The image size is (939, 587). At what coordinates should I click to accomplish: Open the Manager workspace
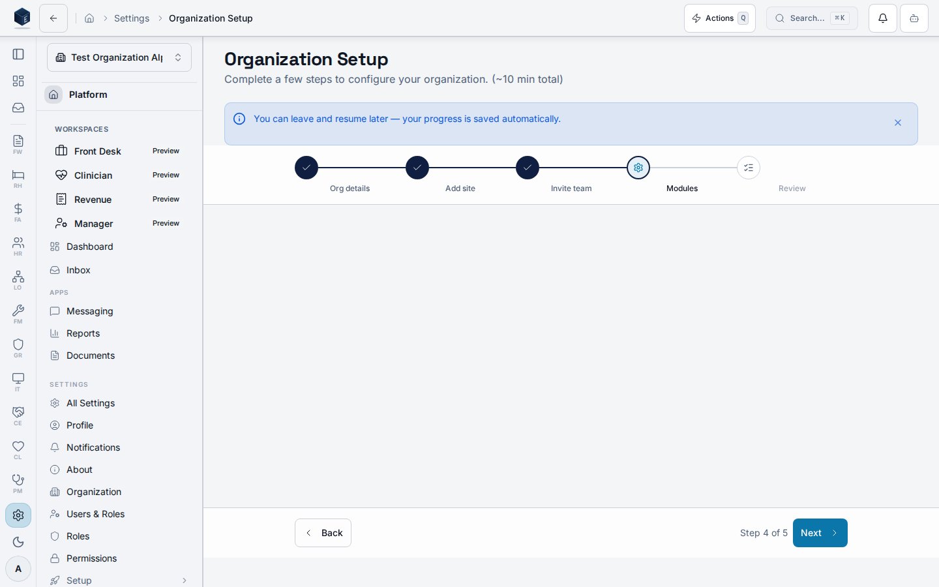point(119,224)
